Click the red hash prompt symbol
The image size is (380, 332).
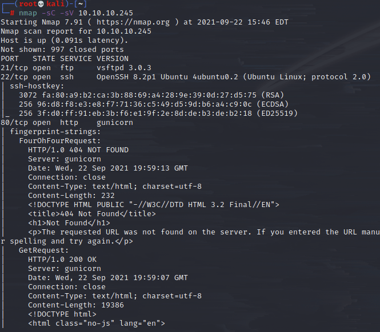[x=12, y=13]
